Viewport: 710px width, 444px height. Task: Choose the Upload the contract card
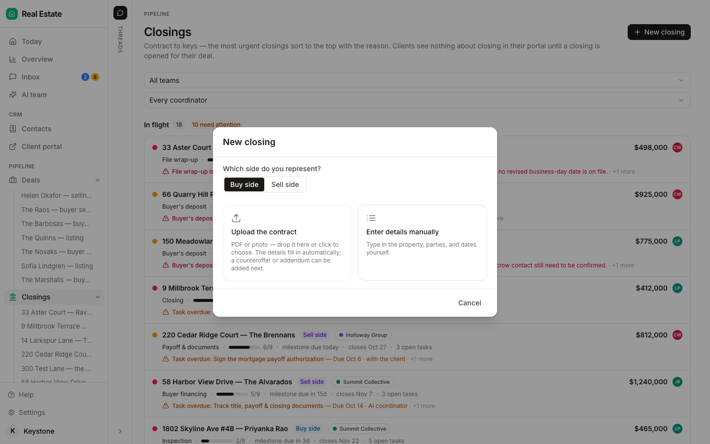click(x=287, y=243)
